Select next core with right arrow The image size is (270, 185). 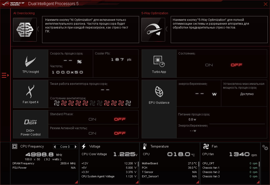point(76,147)
